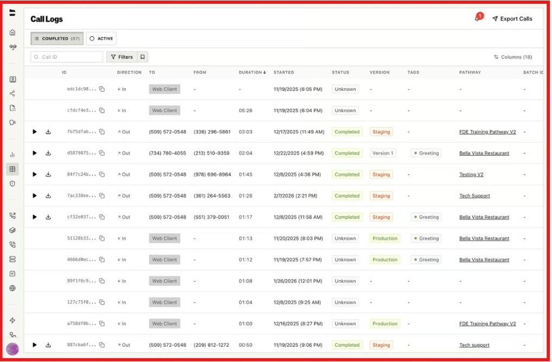Image resolution: width=552 pixels, height=362 pixels.
Task: Open the notification bell with badge 1
Action: pyautogui.click(x=478, y=18)
